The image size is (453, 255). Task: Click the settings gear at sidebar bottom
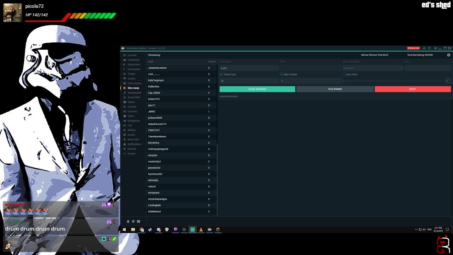click(x=133, y=221)
